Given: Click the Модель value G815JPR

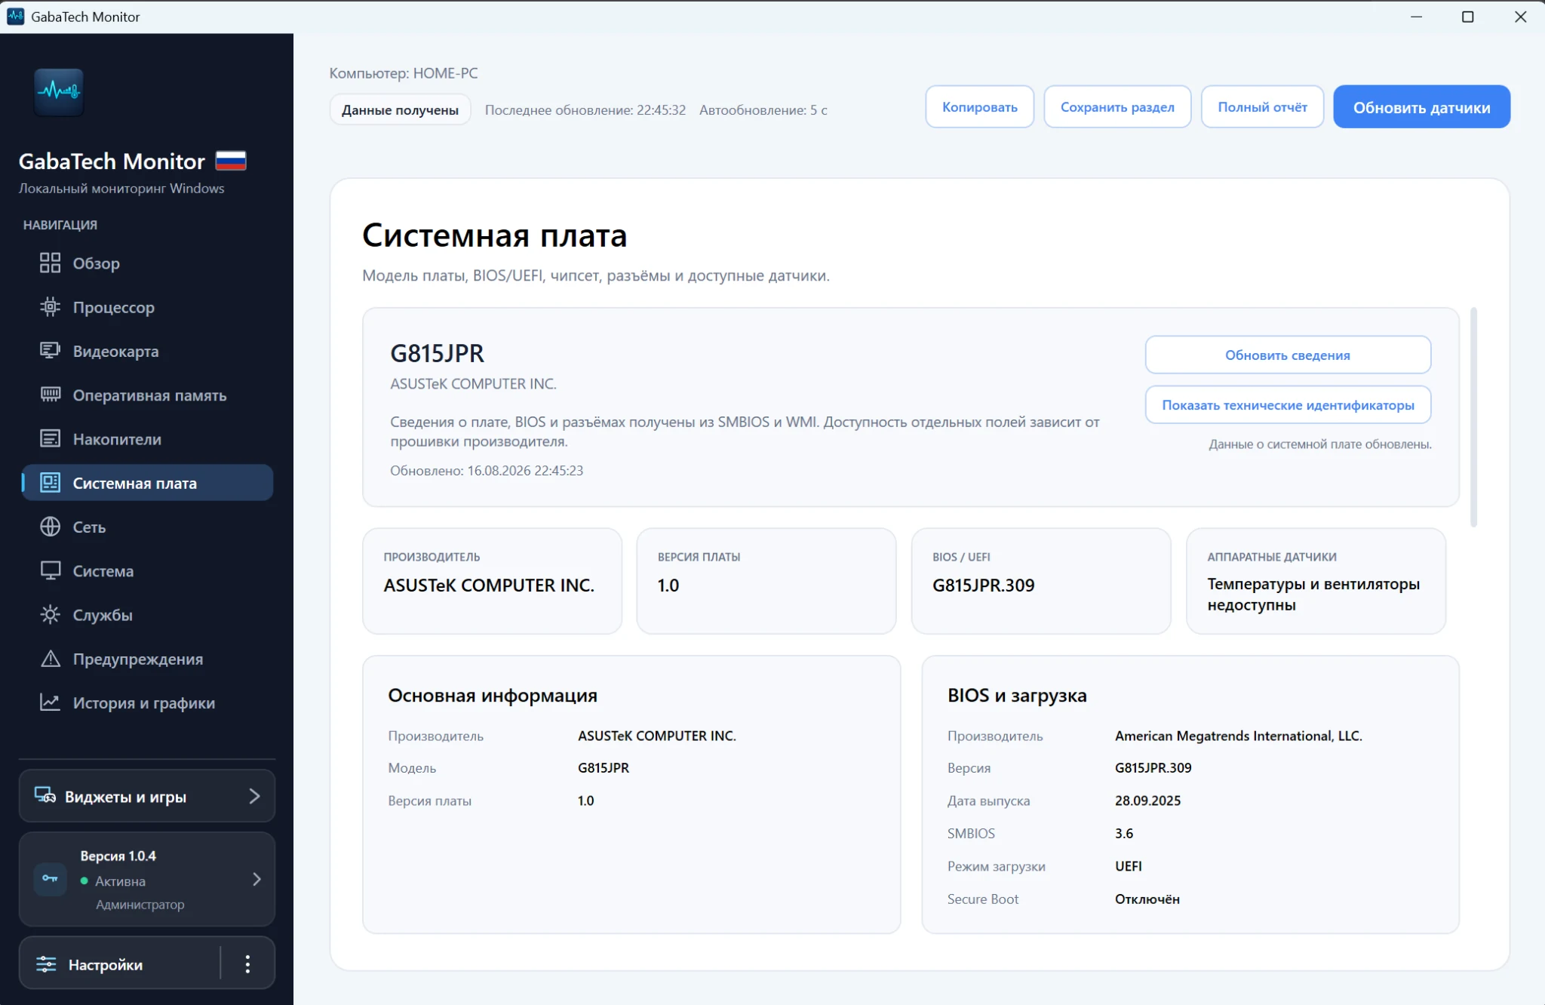Looking at the screenshot, I should [603, 767].
